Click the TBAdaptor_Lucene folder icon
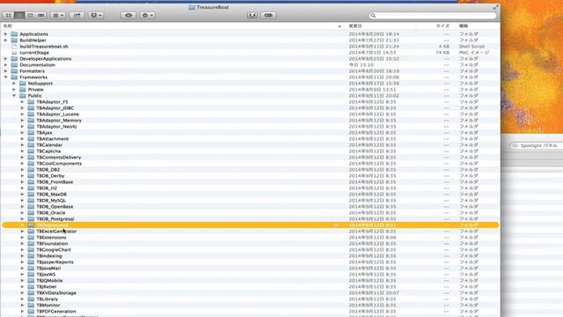This screenshot has height=317, width=563. tap(31, 114)
